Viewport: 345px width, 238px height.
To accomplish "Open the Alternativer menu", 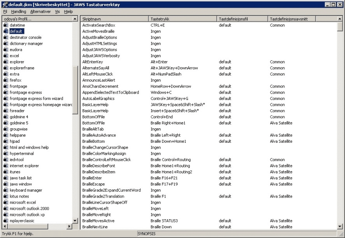I will coord(40,12).
